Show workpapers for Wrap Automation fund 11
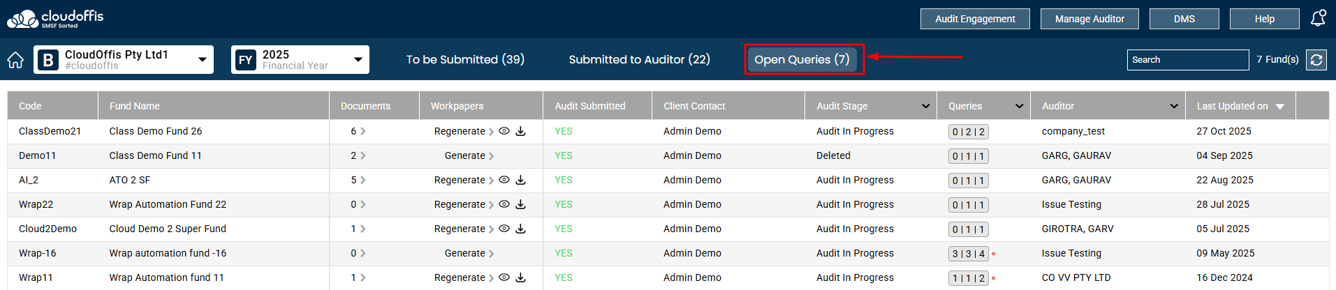 click(504, 277)
